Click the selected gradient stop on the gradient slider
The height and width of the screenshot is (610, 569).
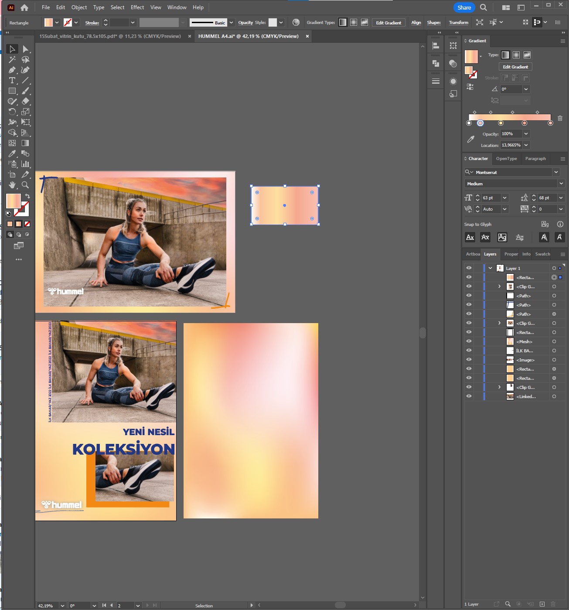480,123
